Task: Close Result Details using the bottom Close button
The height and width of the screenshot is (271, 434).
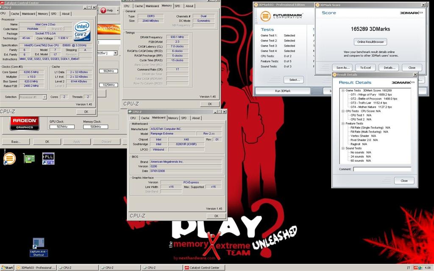Action: click(x=404, y=181)
